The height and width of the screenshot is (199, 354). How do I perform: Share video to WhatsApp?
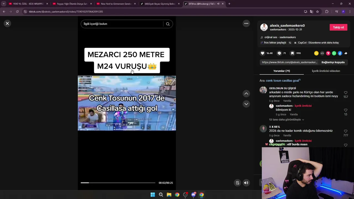pyautogui.click(x=334, y=53)
